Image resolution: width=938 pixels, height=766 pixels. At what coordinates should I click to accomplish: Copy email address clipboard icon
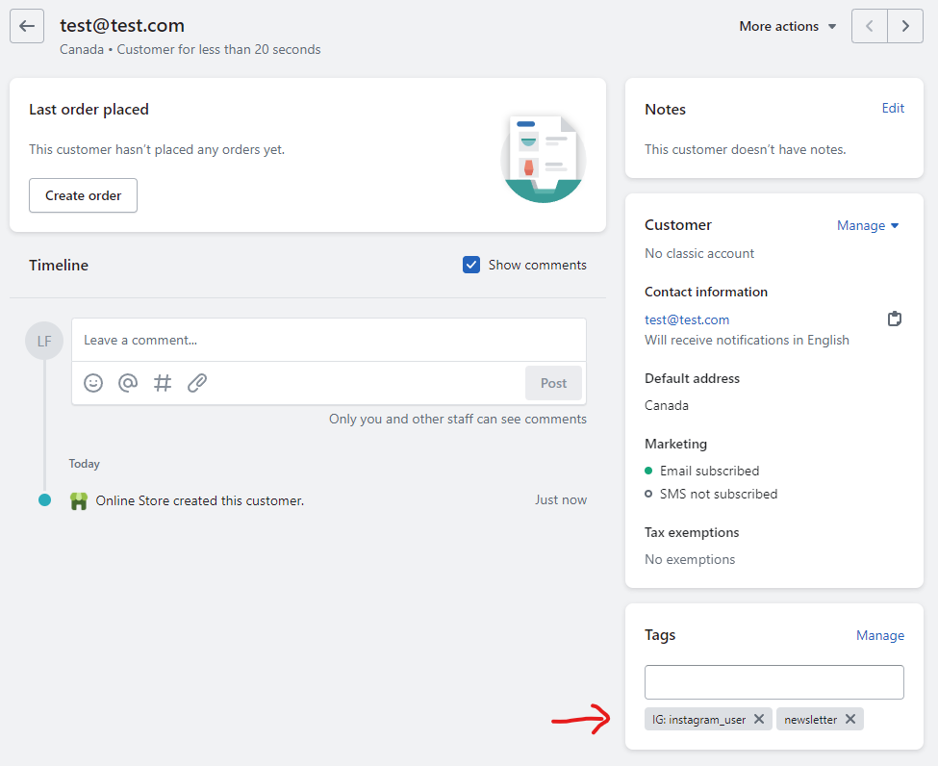895,319
